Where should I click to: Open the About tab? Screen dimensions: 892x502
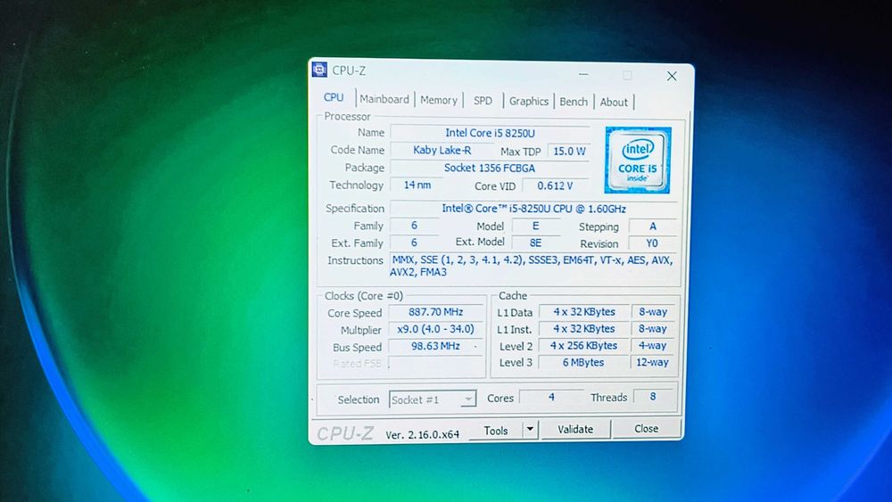614,103
